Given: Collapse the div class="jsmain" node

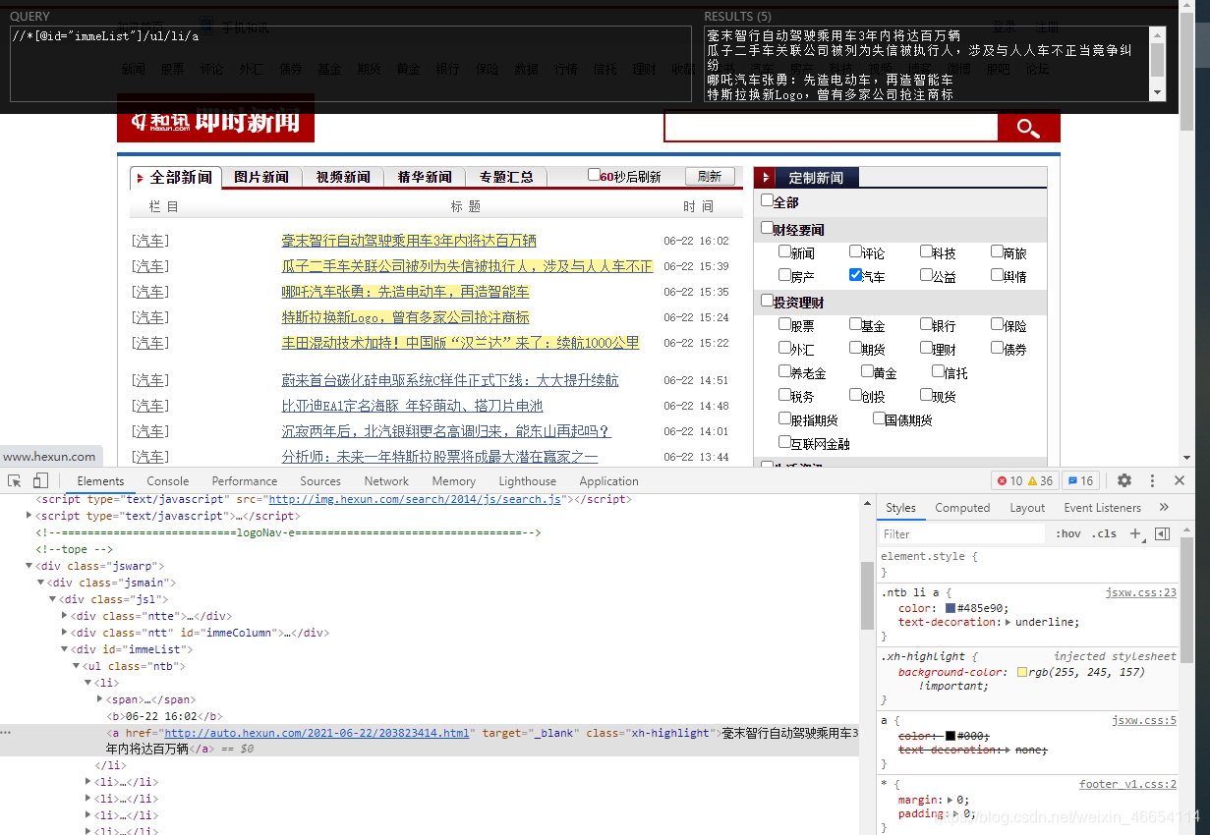Looking at the screenshot, I should pyautogui.click(x=41, y=583).
